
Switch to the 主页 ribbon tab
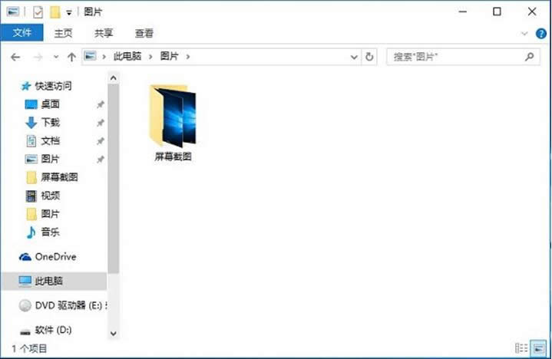tap(64, 33)
